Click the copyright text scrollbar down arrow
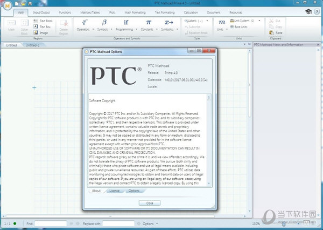 [209, 183]
